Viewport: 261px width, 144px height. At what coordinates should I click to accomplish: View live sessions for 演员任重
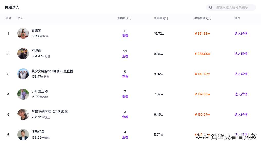coord(125,137)
